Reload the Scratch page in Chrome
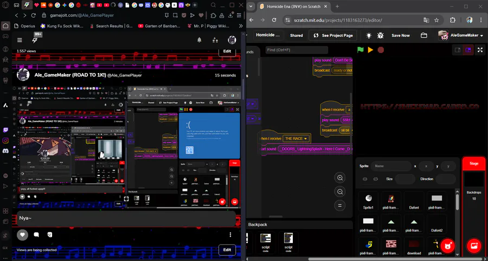This screenshot has width=488, height=261. coord(274,20)
